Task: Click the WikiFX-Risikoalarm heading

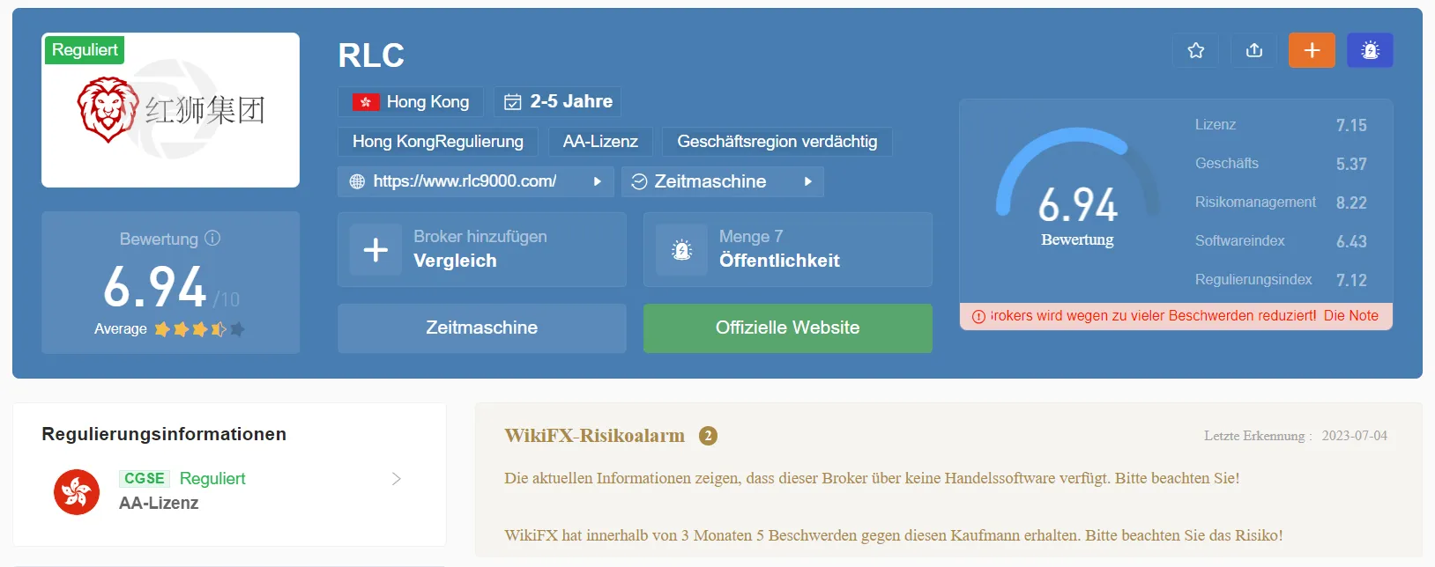Action: coord(594,436)
